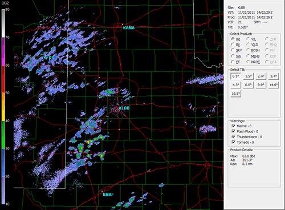Viewport: 285px width, 210px height.
Task: Click the Tilt 0.528° value
Action: (x=243, y=27)
